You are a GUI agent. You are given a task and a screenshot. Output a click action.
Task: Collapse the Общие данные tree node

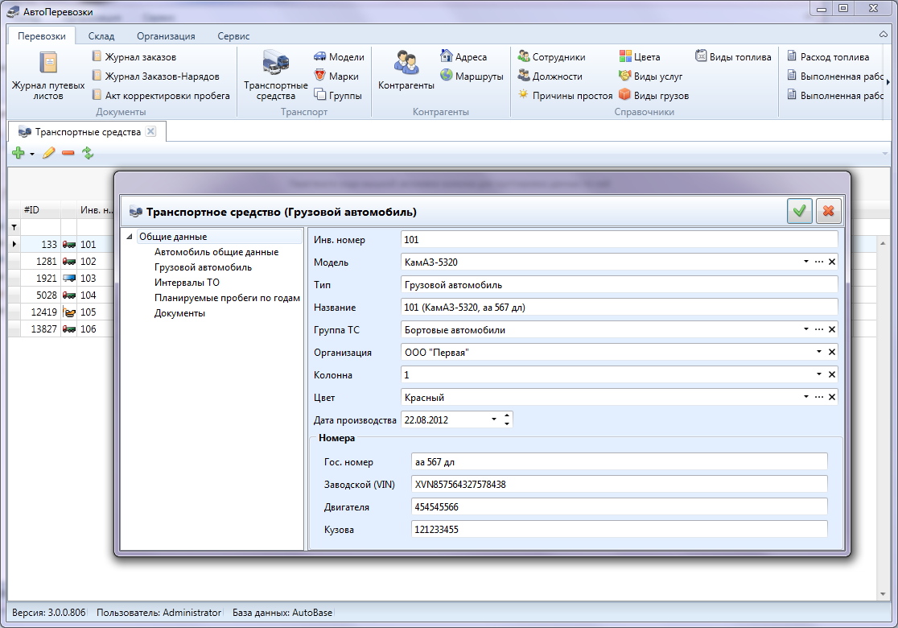[x=130, y=237]
